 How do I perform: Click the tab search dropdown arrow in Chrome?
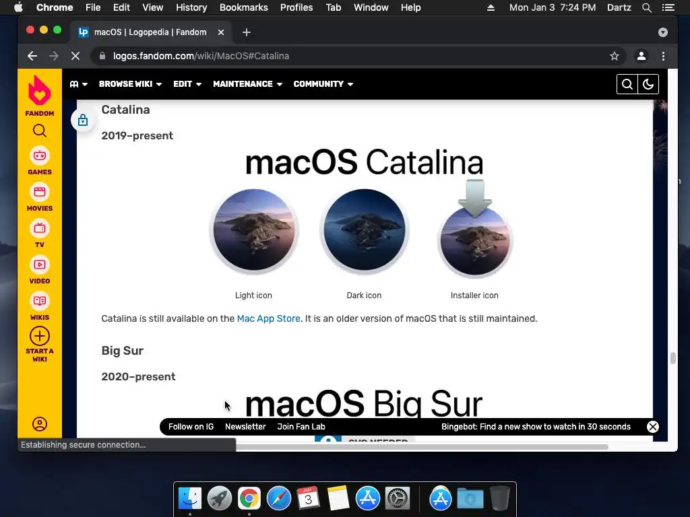point(663,32)
